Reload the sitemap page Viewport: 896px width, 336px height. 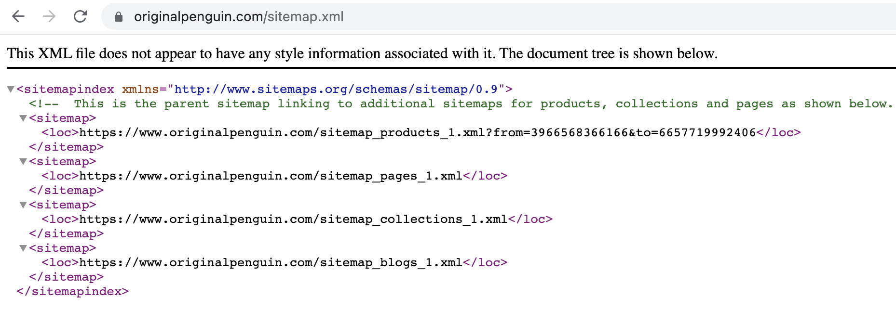pos(80,16)
